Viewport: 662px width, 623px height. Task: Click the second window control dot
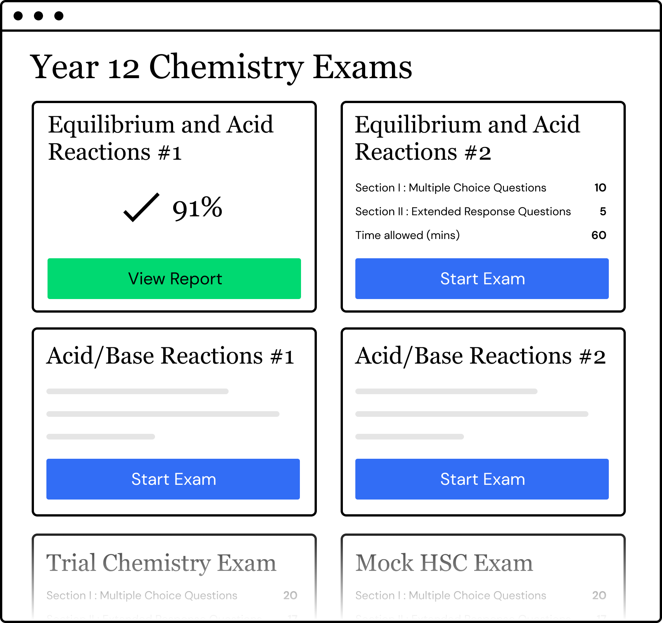coord(38,16)
